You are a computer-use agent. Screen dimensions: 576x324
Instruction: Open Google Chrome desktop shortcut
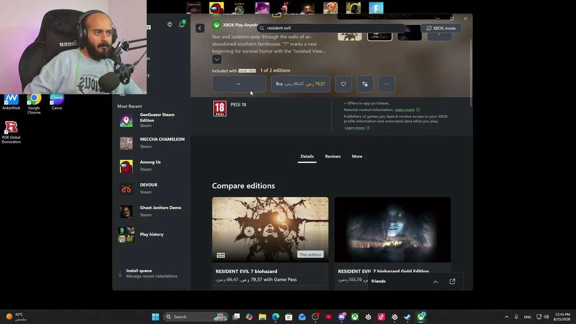tap(34, 104)
